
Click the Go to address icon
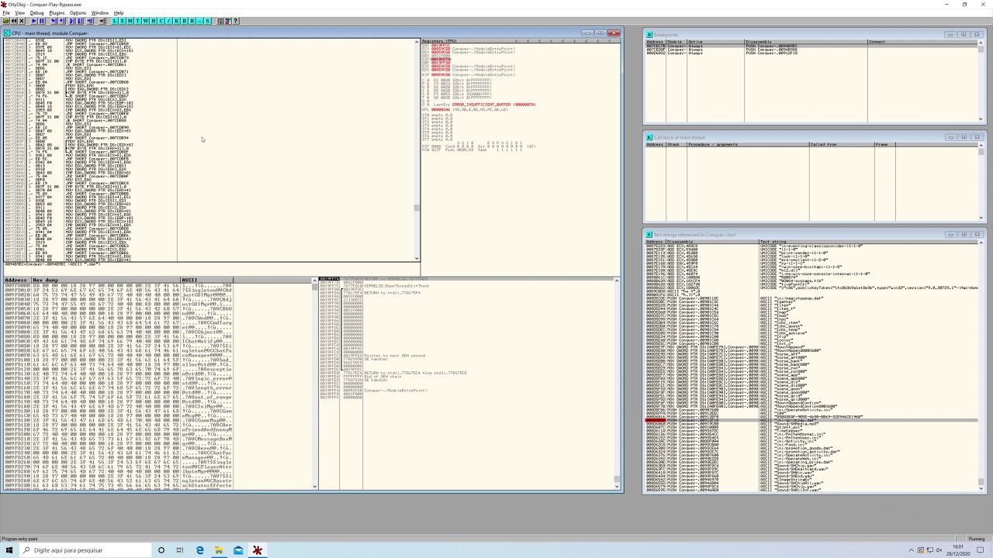[x=102, y=21]
